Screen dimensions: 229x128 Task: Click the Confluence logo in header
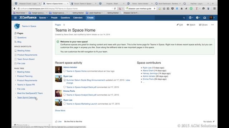pos(28,17)
